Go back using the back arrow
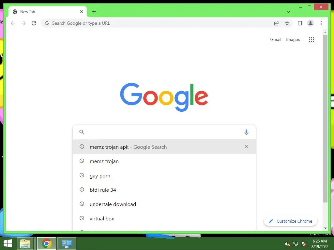The width and height of the screenshot is (334, 250). click(x=13, y=23)
